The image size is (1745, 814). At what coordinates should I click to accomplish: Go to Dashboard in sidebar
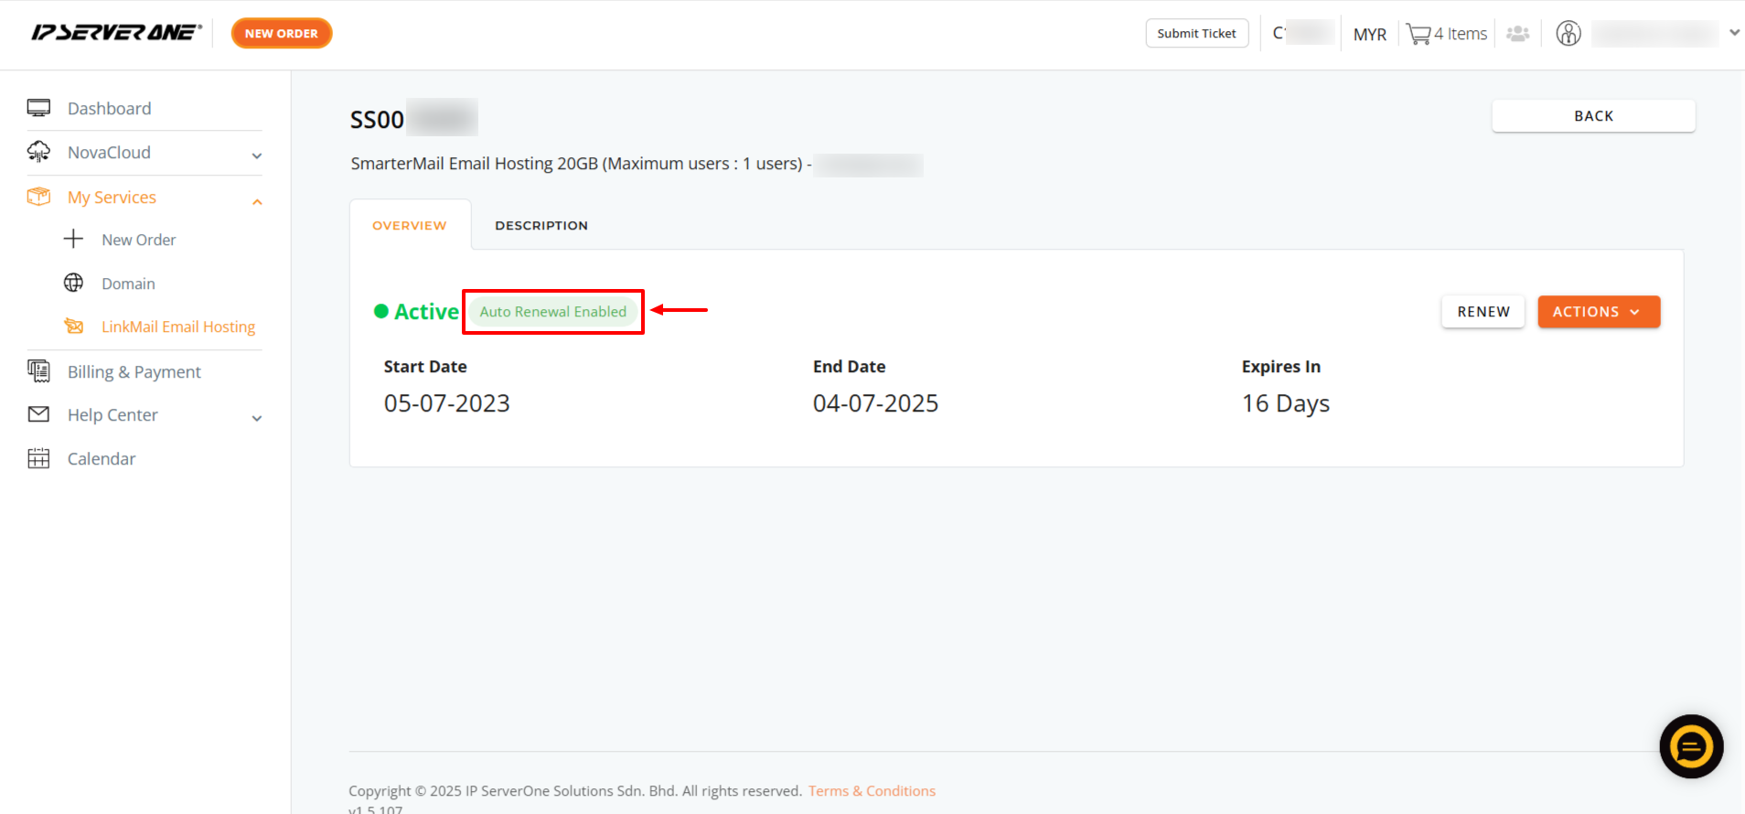click(110, 108)
